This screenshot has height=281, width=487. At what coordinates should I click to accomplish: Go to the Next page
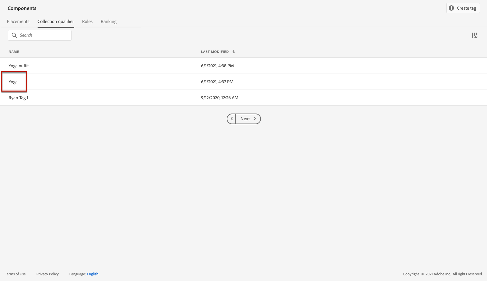(x=248, y=119)
